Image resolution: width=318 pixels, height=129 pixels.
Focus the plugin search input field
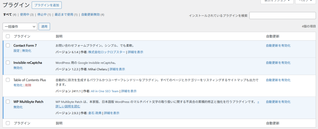click(x=282, y=16)
